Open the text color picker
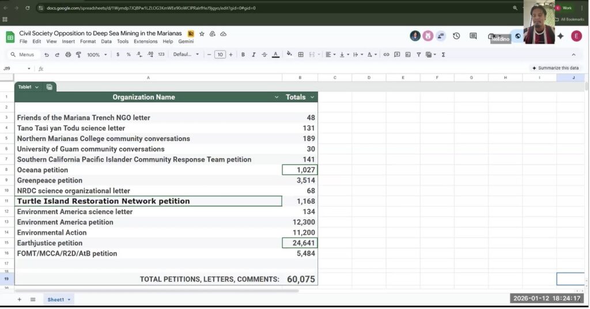The image size is (590, 309). 275,55
